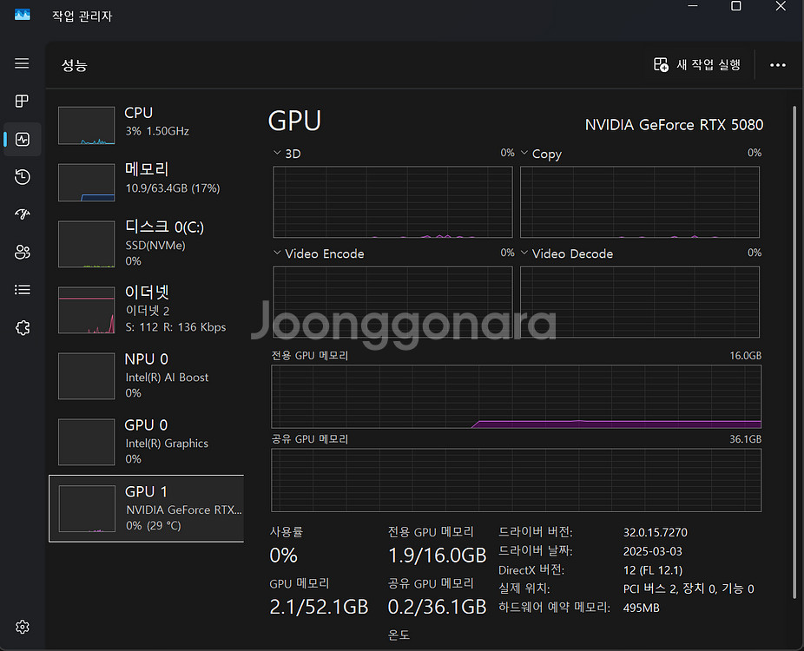The image size is (804, 651).
Task: Go to the Processes page icon
Action: point(22,101)
